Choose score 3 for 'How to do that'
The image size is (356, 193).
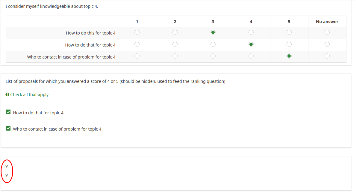[x=213, y=44]
